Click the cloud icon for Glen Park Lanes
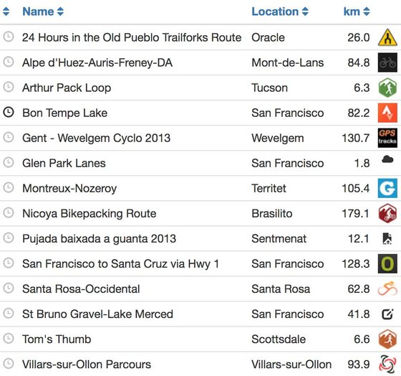This screenshot has height=376, width=401. [x=387, y=159]
